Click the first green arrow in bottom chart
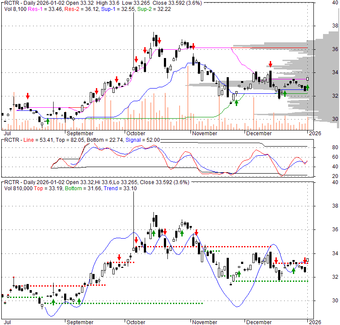This screenshot has width=340, height=325. coord(53,301)
